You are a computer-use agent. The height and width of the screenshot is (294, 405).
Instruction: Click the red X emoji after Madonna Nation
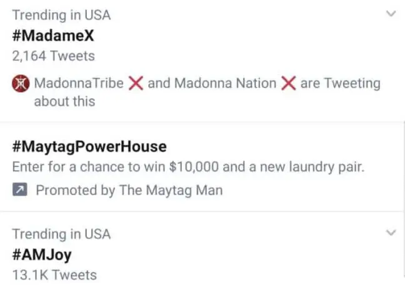[x=288, y=83]
